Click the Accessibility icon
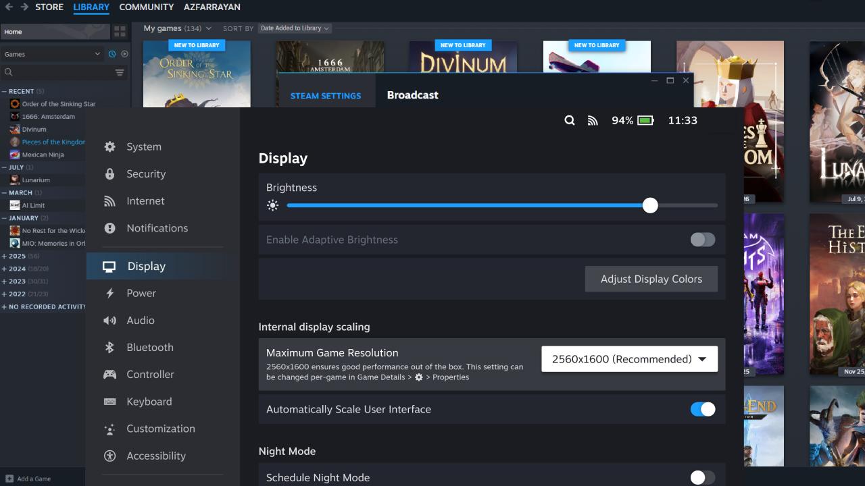The height and width of the screenshot is (486, 865). [109, 456]
